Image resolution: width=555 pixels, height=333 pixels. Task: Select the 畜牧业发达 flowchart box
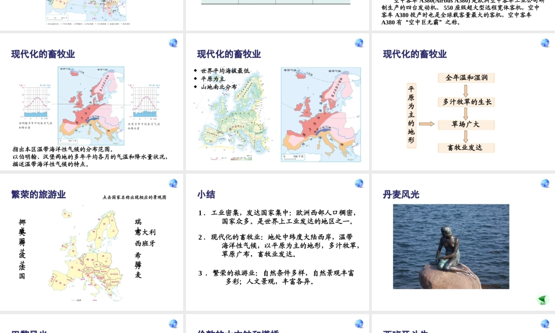(x=466, y=148)
